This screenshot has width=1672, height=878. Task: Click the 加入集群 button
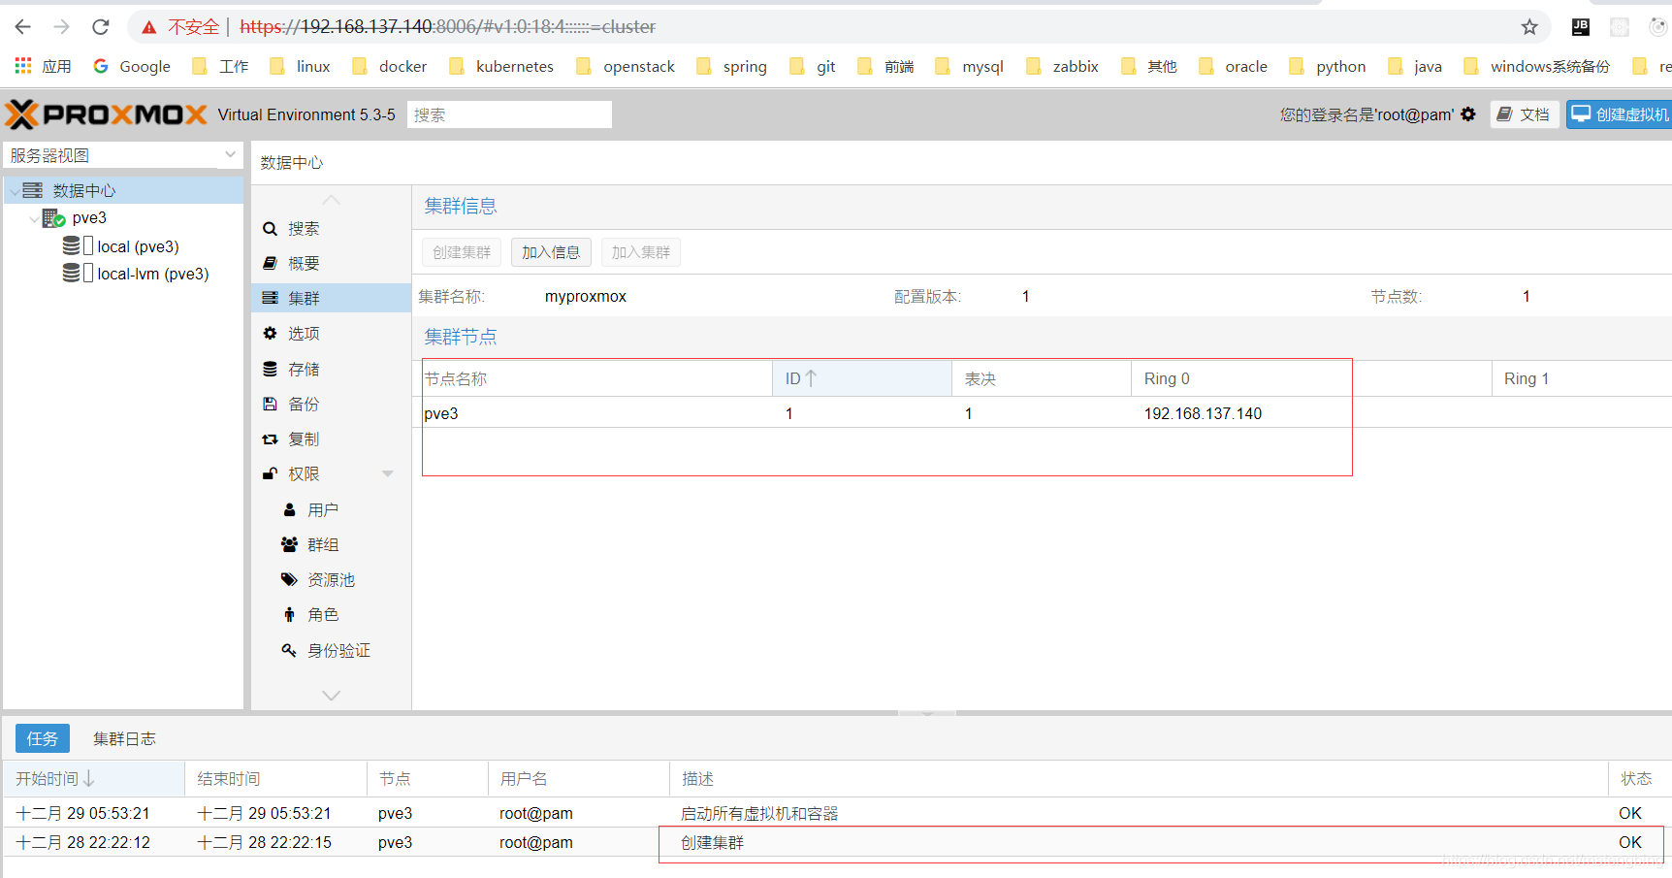(640, 252)
